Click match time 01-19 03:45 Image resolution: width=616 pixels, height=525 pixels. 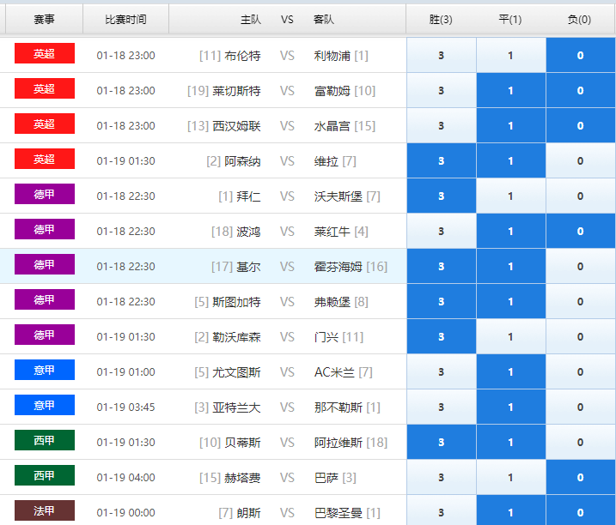click(x=125, y=407)
